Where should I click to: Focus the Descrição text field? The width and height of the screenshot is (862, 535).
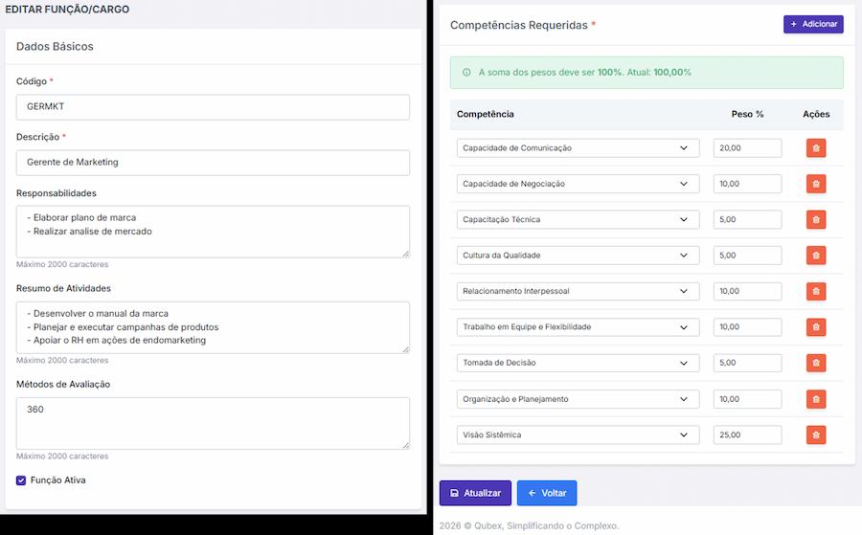point(213,163)
